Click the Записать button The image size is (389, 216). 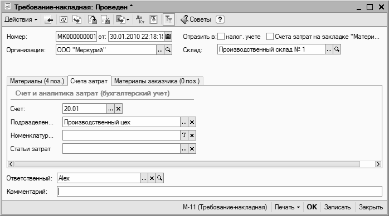(337, 207)
